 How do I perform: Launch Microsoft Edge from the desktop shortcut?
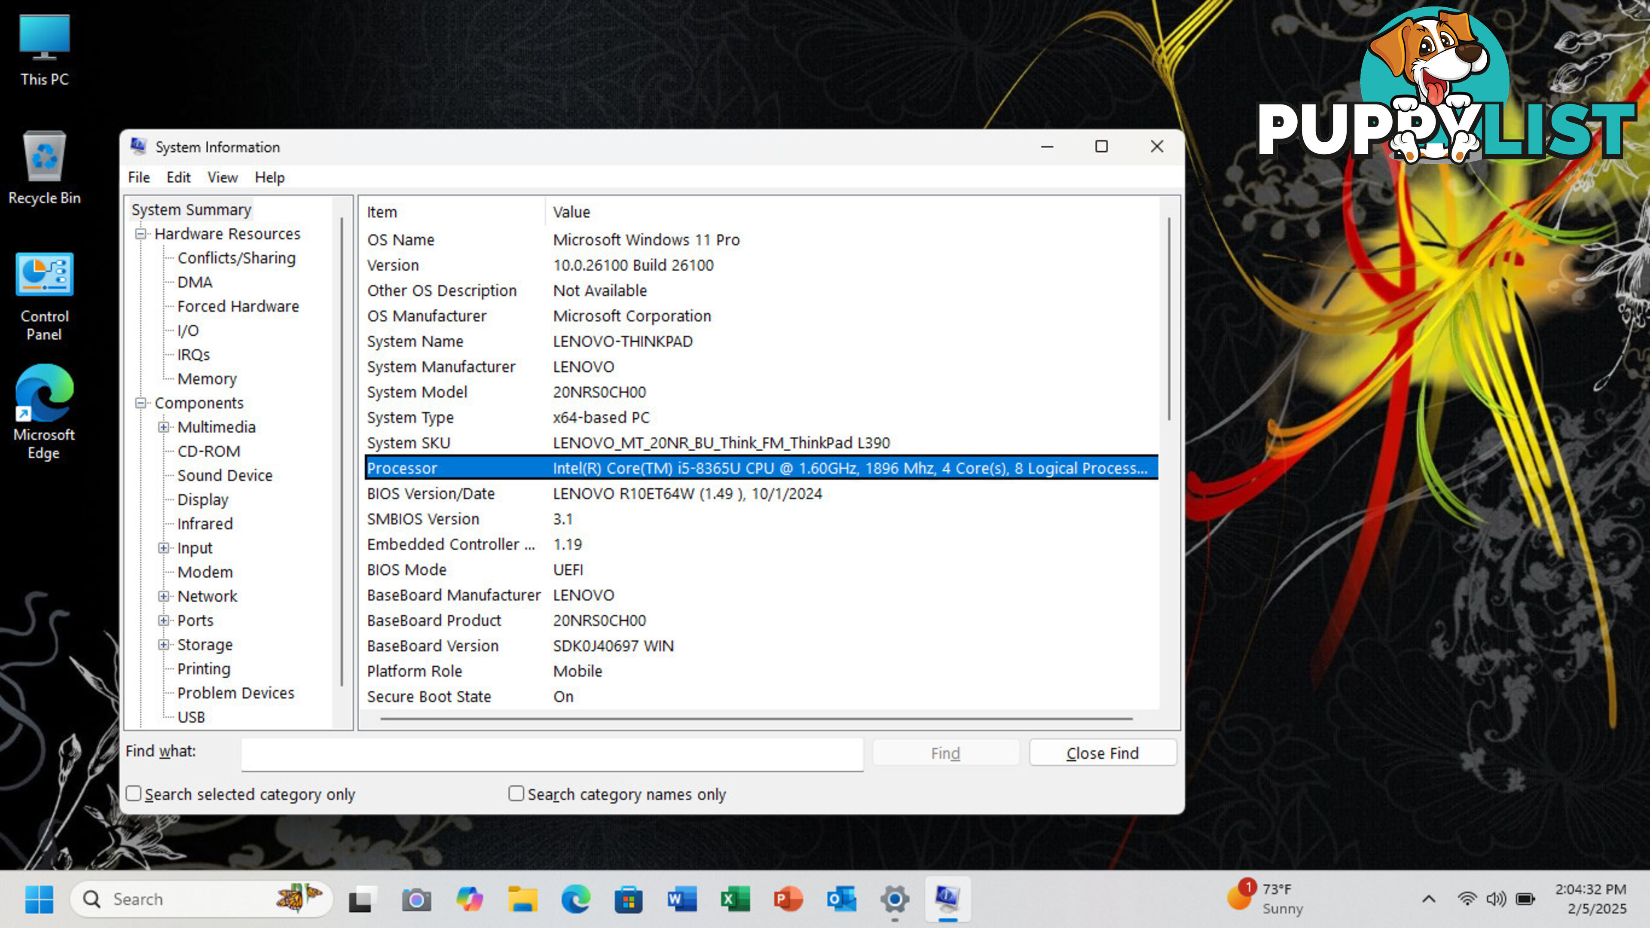click(x=44, y=411)
